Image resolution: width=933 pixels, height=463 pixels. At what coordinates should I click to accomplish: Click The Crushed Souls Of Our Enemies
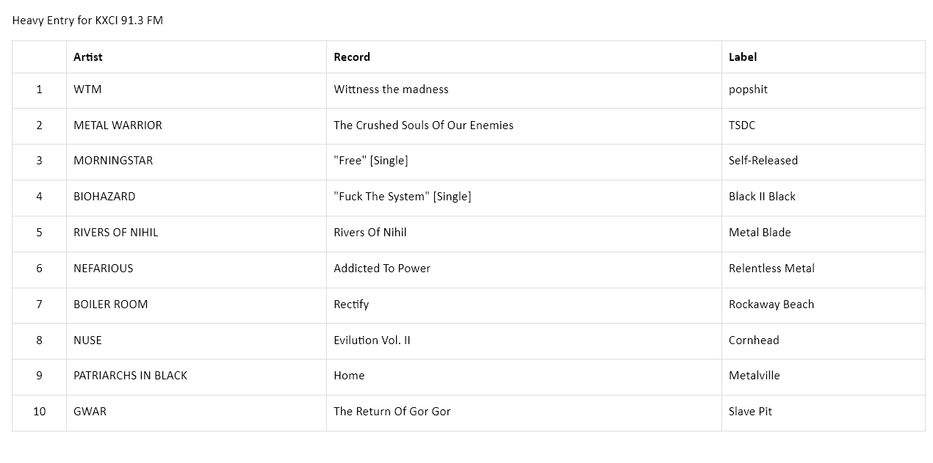pyautogui.click(x=423, y=125)
